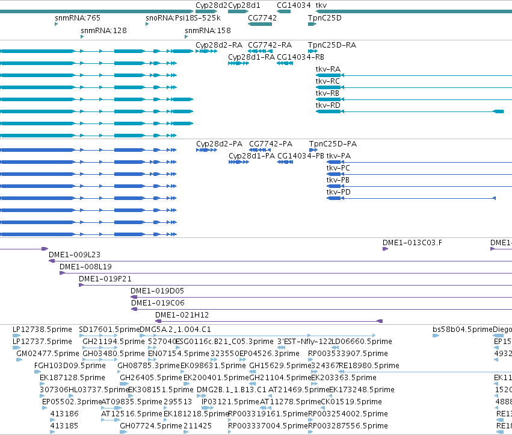Click snoRNA:Psi18S-525k label
Viewport: 512px width, 435px height.
coord(183,18)
